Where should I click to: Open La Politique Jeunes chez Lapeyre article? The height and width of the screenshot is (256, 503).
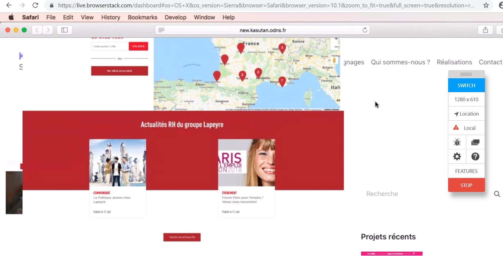point(112,200)
